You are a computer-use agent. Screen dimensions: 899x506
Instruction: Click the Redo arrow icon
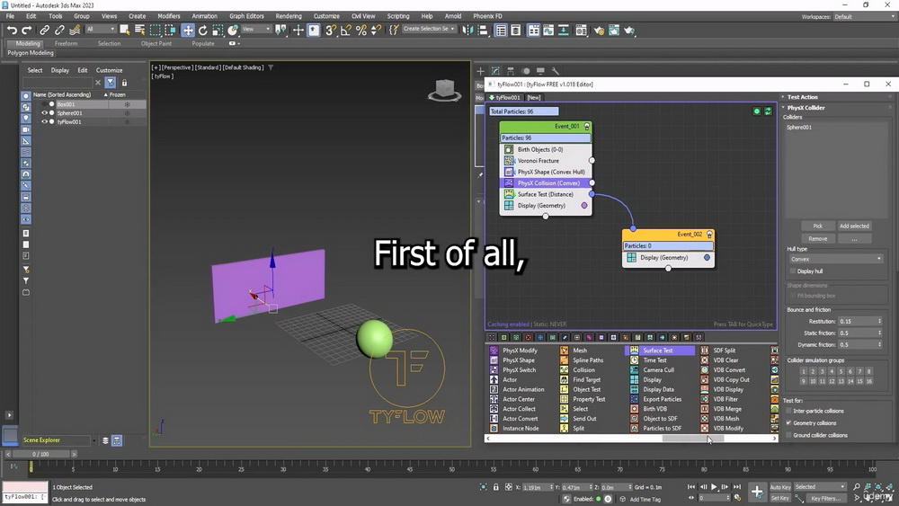tap(26, 30)
